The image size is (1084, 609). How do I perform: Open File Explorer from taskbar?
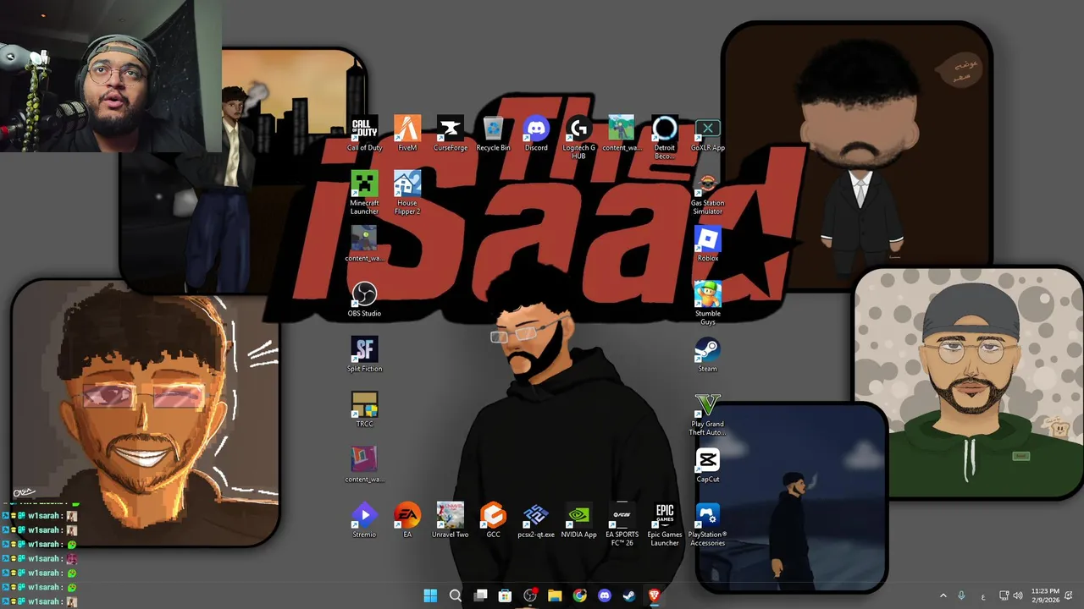click(x=555, y=595)
